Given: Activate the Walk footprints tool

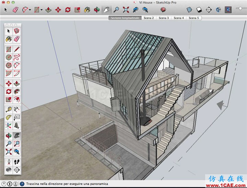Looking at the screenshot, I should coord(17,162).
